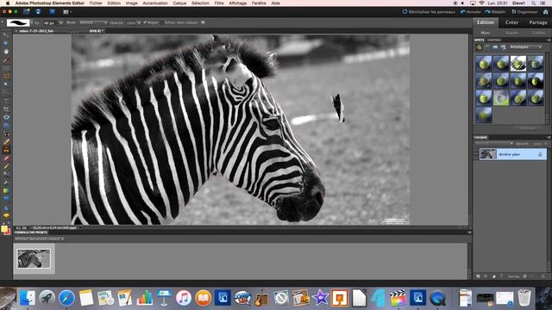Open Safari from the Dock
The image size is (552, 310).
pos(66,298)
